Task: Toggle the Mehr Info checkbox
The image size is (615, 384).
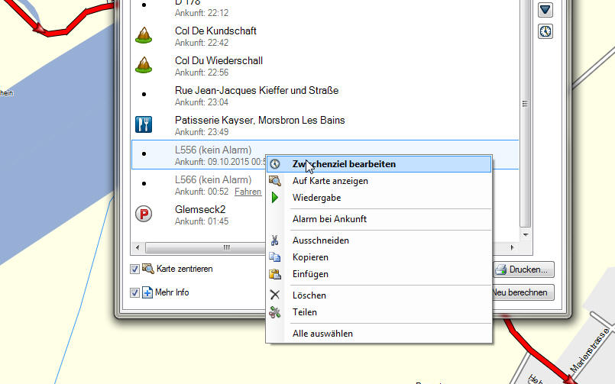Action: 134,292
